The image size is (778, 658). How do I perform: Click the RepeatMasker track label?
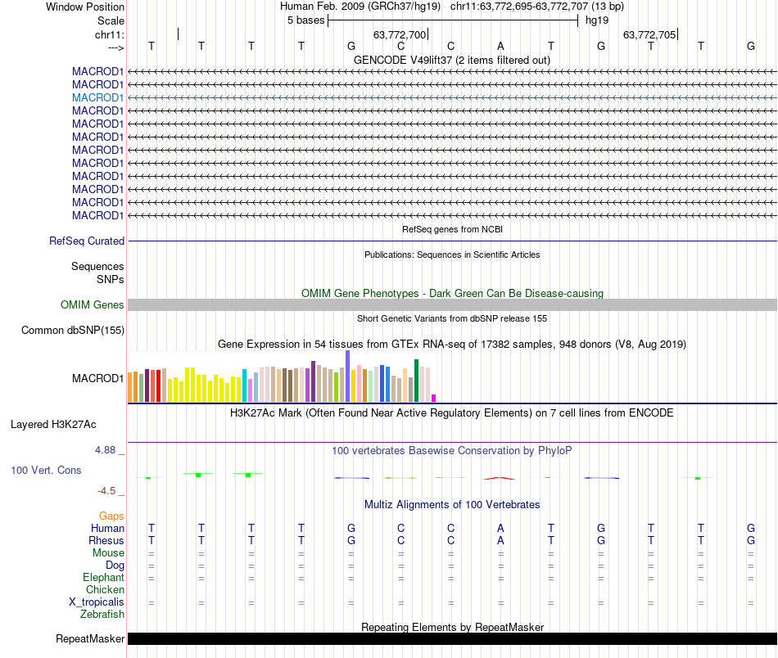[90, 638]
